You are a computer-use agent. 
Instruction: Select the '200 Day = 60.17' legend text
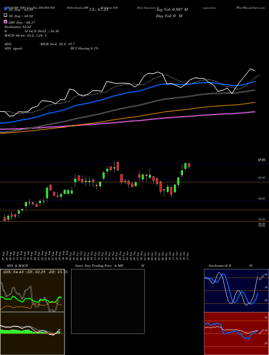click(x=22, y=23)
